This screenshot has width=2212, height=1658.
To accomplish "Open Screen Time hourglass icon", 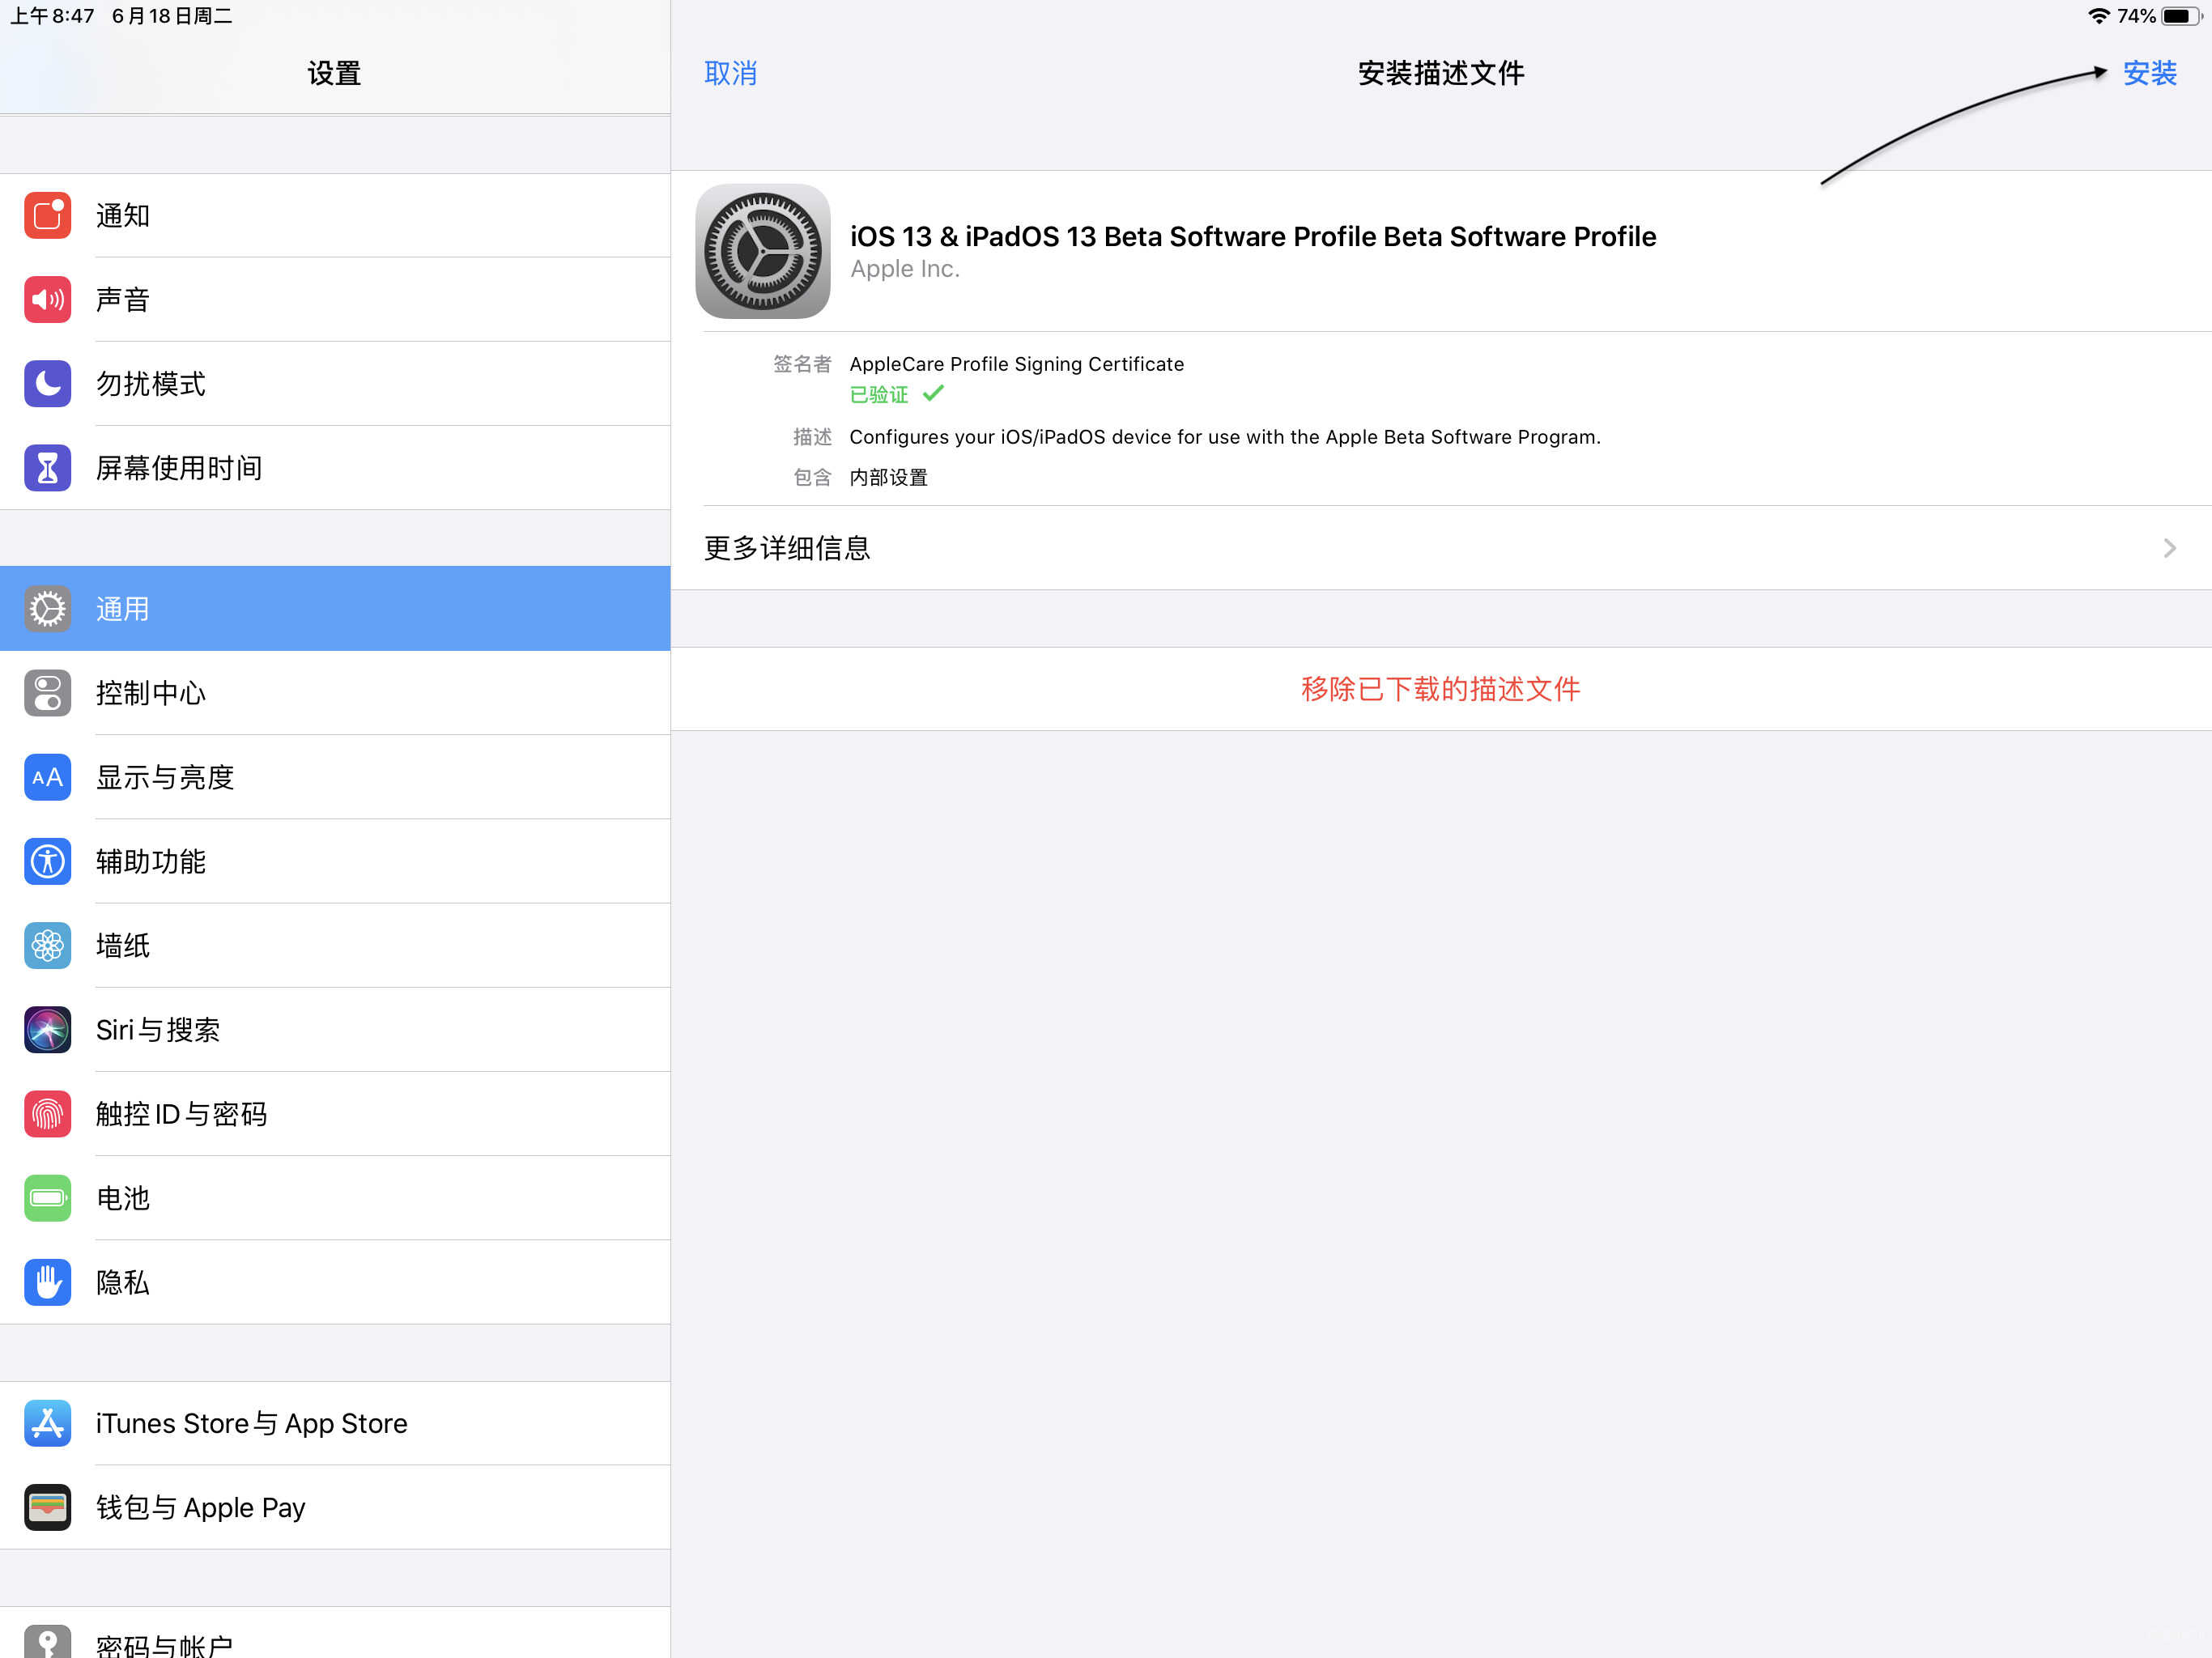I will pyautogui.click(x=47, y=467).
